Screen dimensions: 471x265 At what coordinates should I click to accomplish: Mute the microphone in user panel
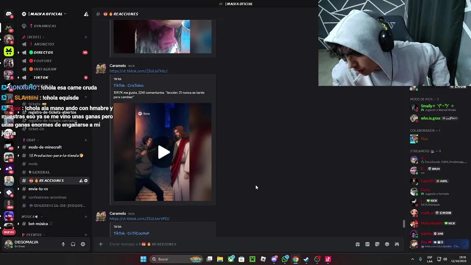[x=63, y=244]
